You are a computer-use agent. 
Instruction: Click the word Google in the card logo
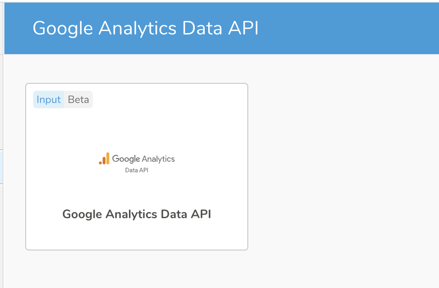coord(126,159)
